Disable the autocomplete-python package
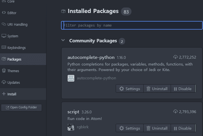 pyautogui.click(x=183, y=89)
